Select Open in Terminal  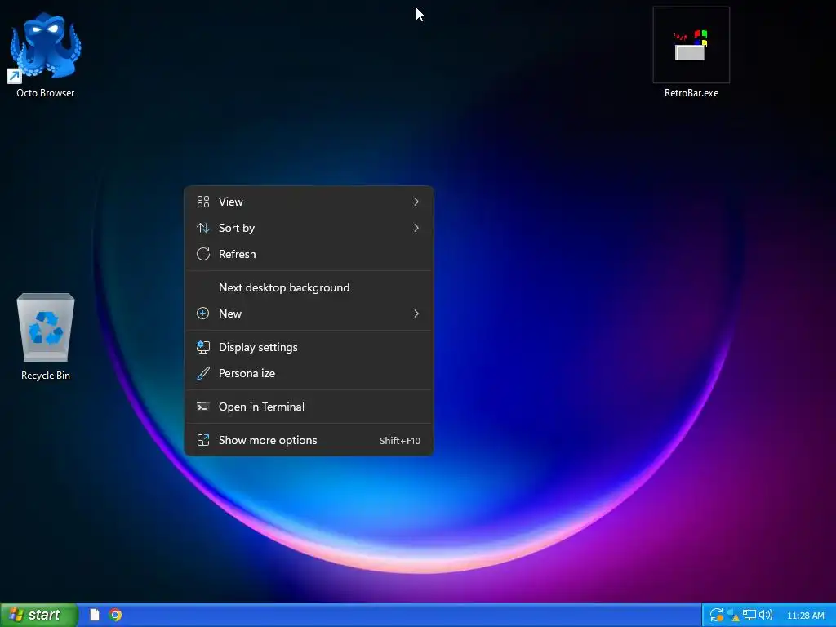tap(309, 407)
